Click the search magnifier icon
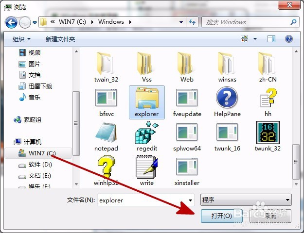This screenshot has height=233, width=304. click(293, 22)
